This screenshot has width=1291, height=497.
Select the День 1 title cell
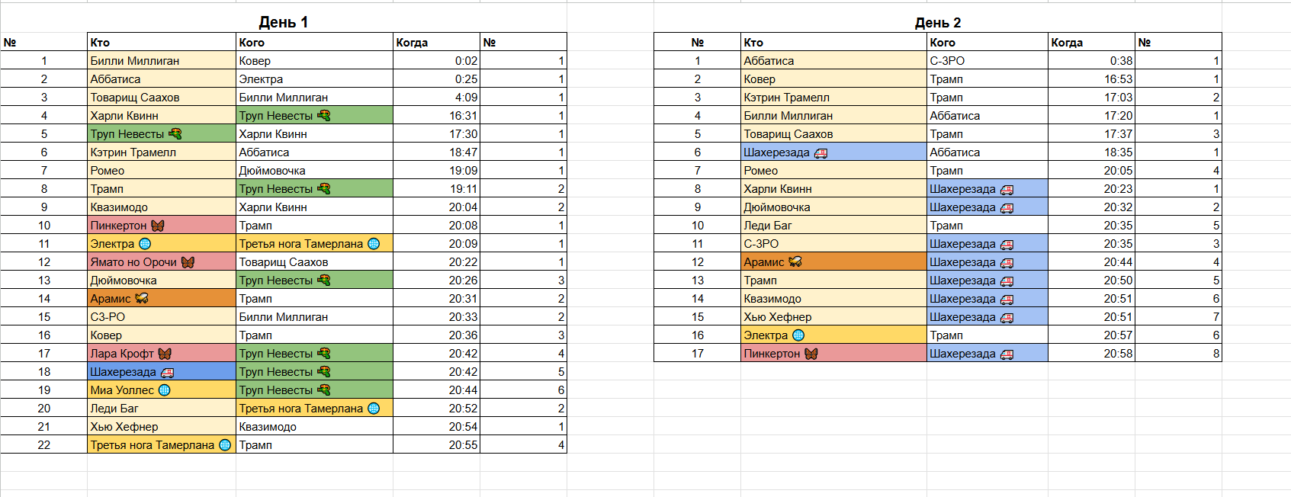283,22
